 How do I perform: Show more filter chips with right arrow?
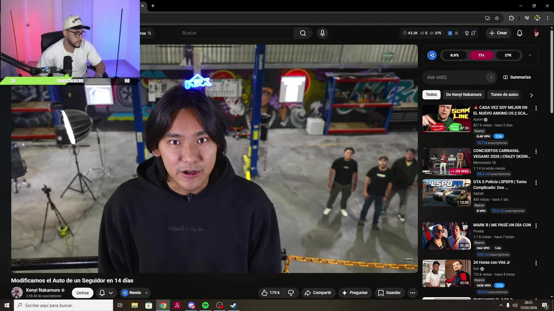pos(531,95)
